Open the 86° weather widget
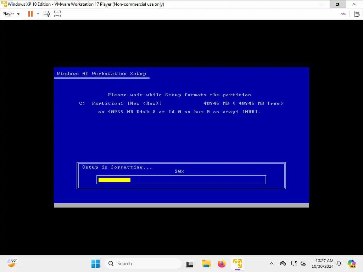Image resolution: width=363 pixels, height=272 pixels. [x=12, y=263]
